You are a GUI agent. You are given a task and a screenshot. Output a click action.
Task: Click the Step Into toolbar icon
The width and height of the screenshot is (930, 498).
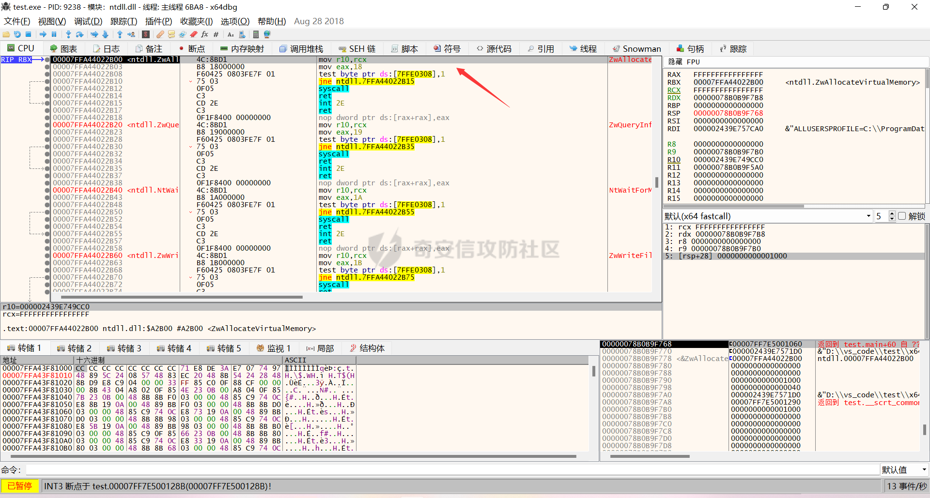(x=68, y=34)
